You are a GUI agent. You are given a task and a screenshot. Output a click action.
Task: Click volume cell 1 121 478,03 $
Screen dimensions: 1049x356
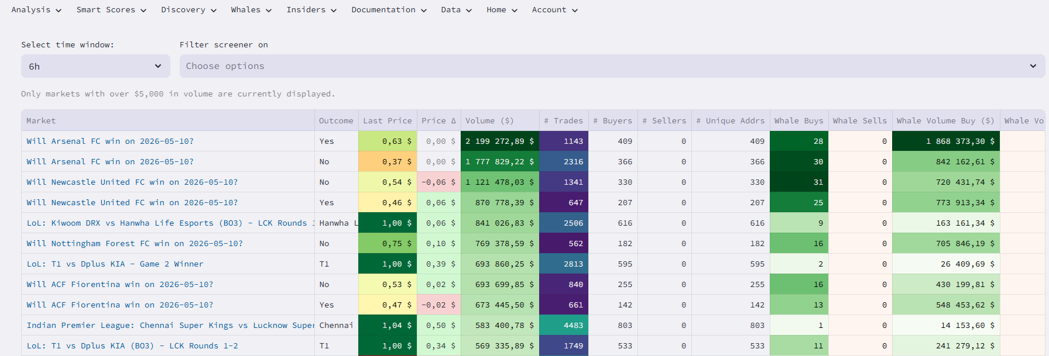click(x=500, y=182)
